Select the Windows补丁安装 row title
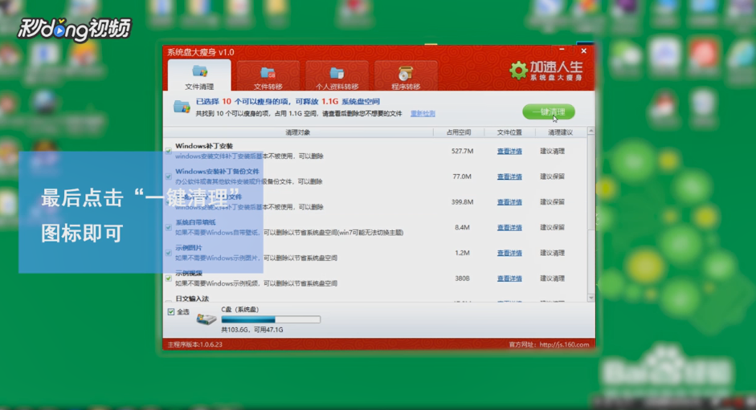 pos(204,146)
